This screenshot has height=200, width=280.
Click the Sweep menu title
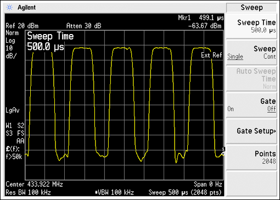251,8
